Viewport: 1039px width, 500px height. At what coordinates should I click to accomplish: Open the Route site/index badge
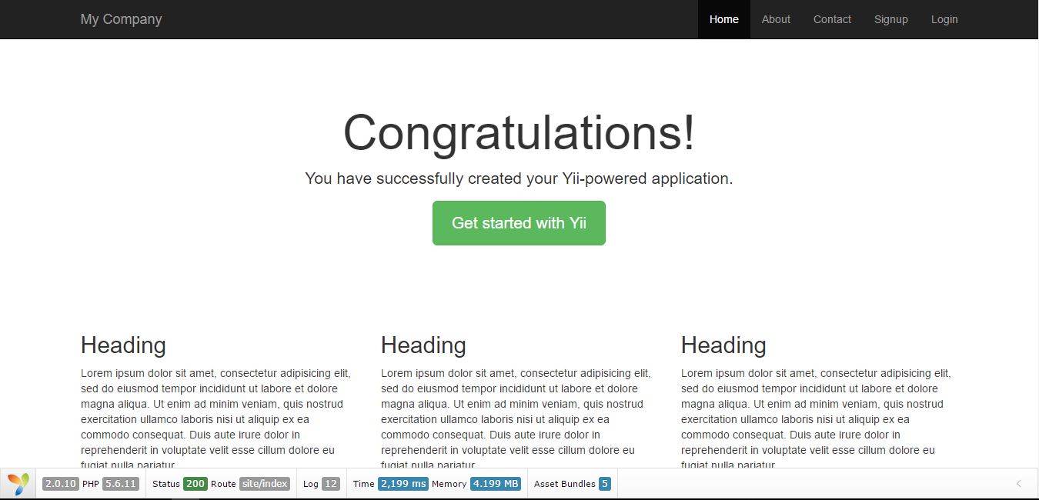point(265,484)
